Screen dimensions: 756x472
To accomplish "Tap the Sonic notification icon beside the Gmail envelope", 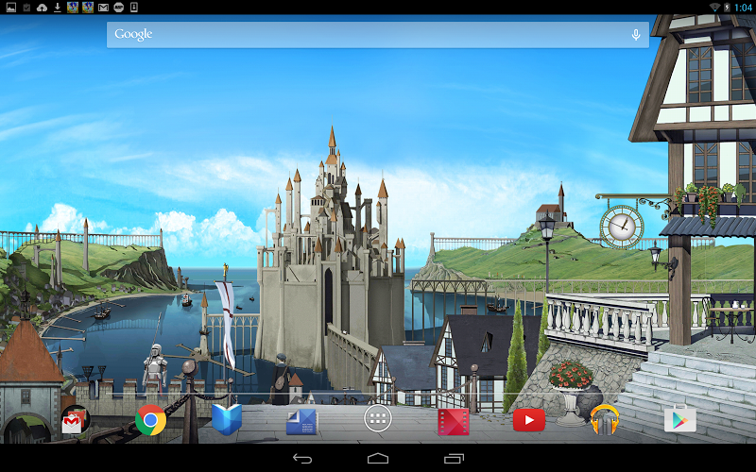I will (x=88, y=8).
